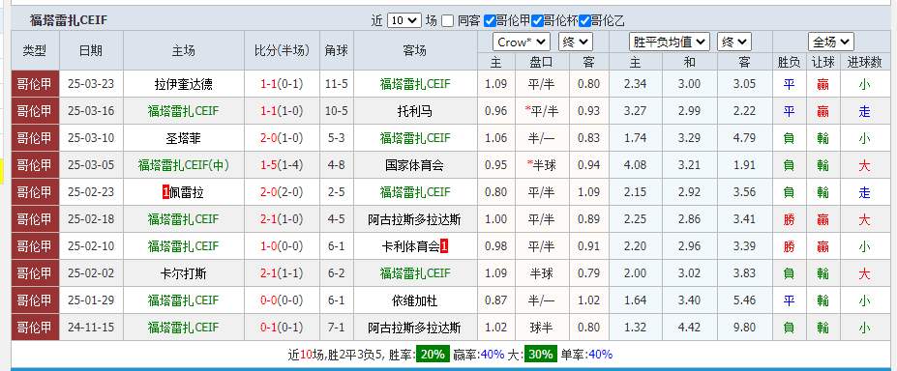Uncheck the 哥伦乙 league checkbox
This screenshot has height=371, width=897.
click(584, 21)
